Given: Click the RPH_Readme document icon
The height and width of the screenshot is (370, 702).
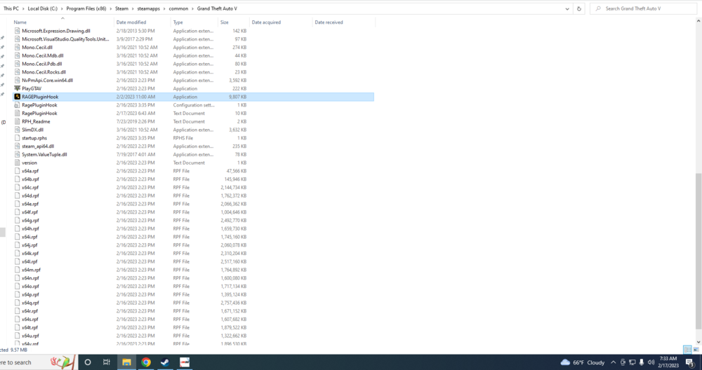Looking at the screenshot, I should click(18, 121).
